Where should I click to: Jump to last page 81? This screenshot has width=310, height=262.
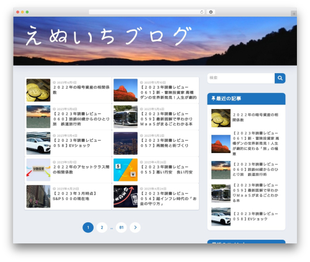click(122, 227)
